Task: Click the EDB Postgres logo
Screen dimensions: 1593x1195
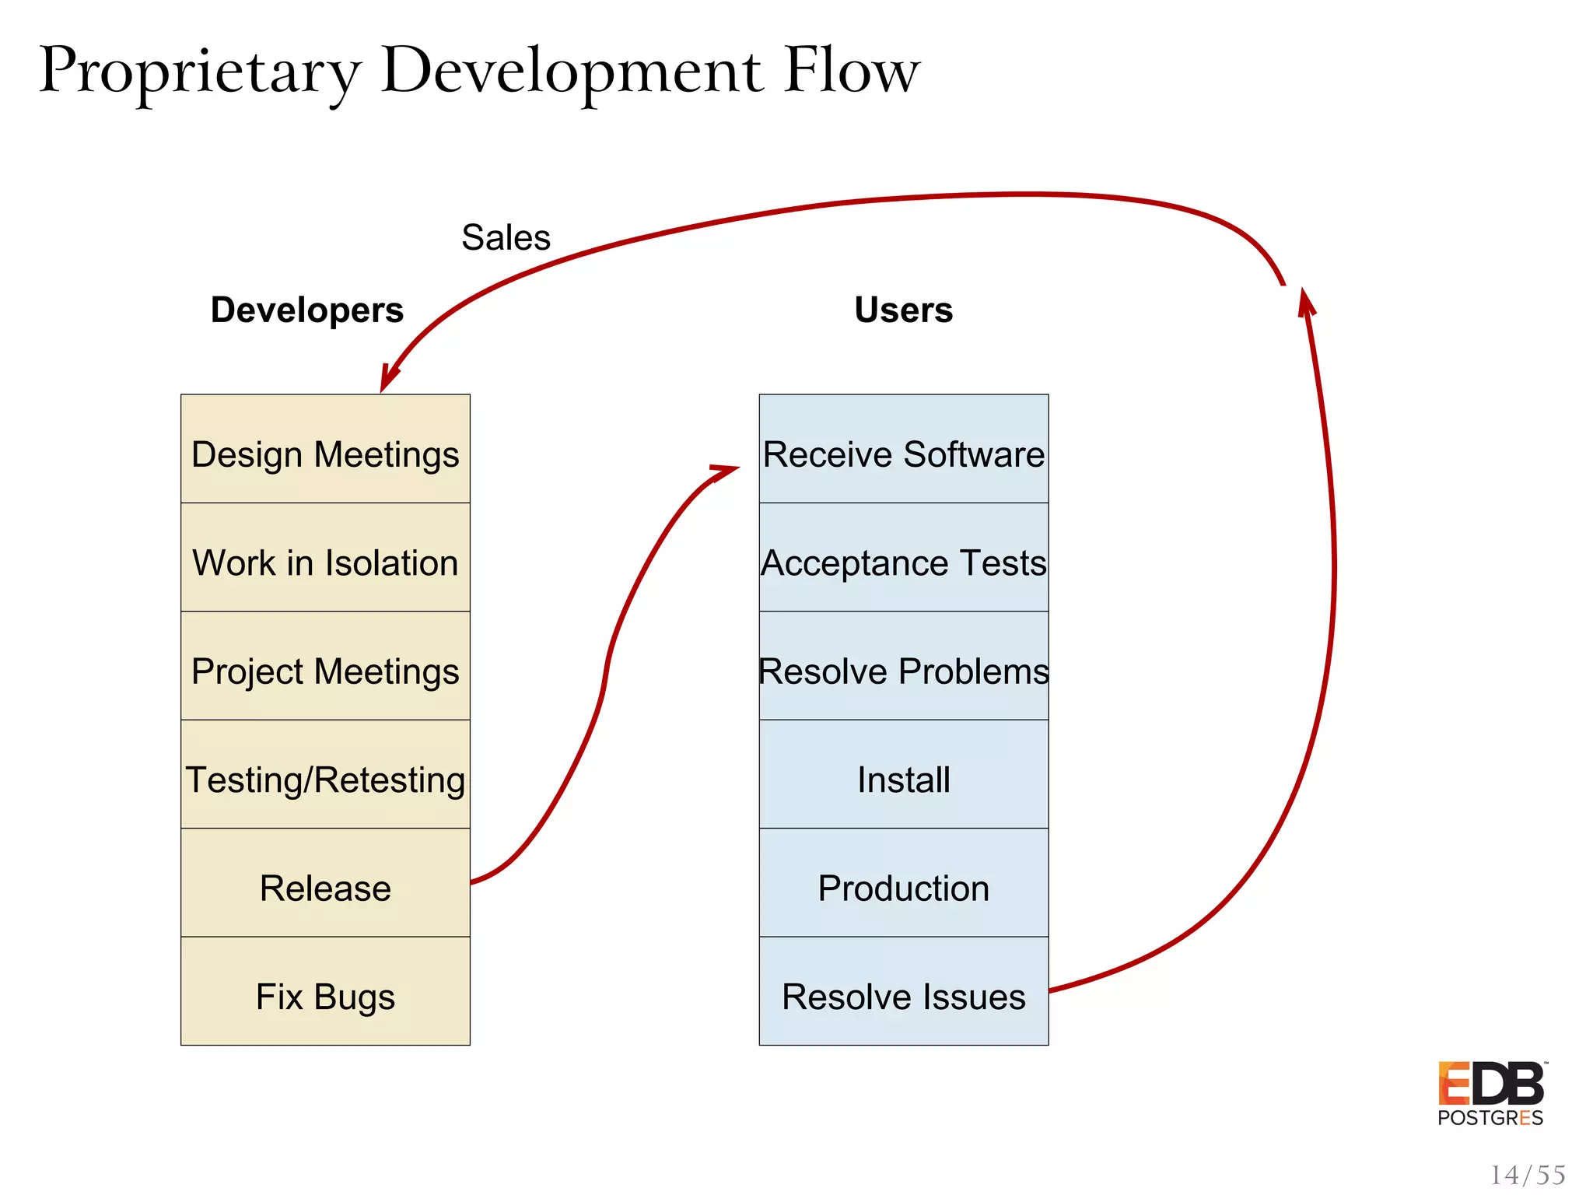Action: pyautogui.click(x=1492, y=1093)
